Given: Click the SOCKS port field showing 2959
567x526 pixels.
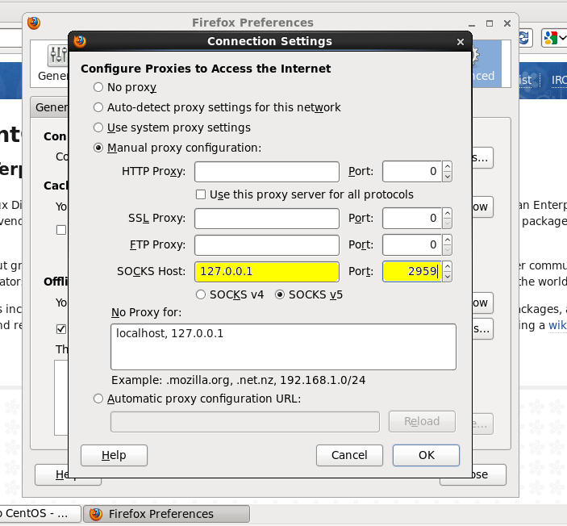Looking at the screenshot, I should [x=412, y=271].
